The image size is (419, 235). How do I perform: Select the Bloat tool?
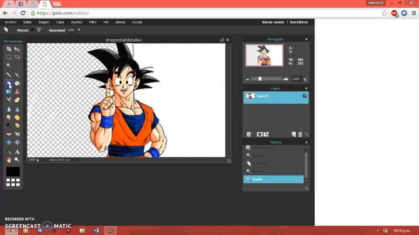pyautogui.click(x=9, y=142)
